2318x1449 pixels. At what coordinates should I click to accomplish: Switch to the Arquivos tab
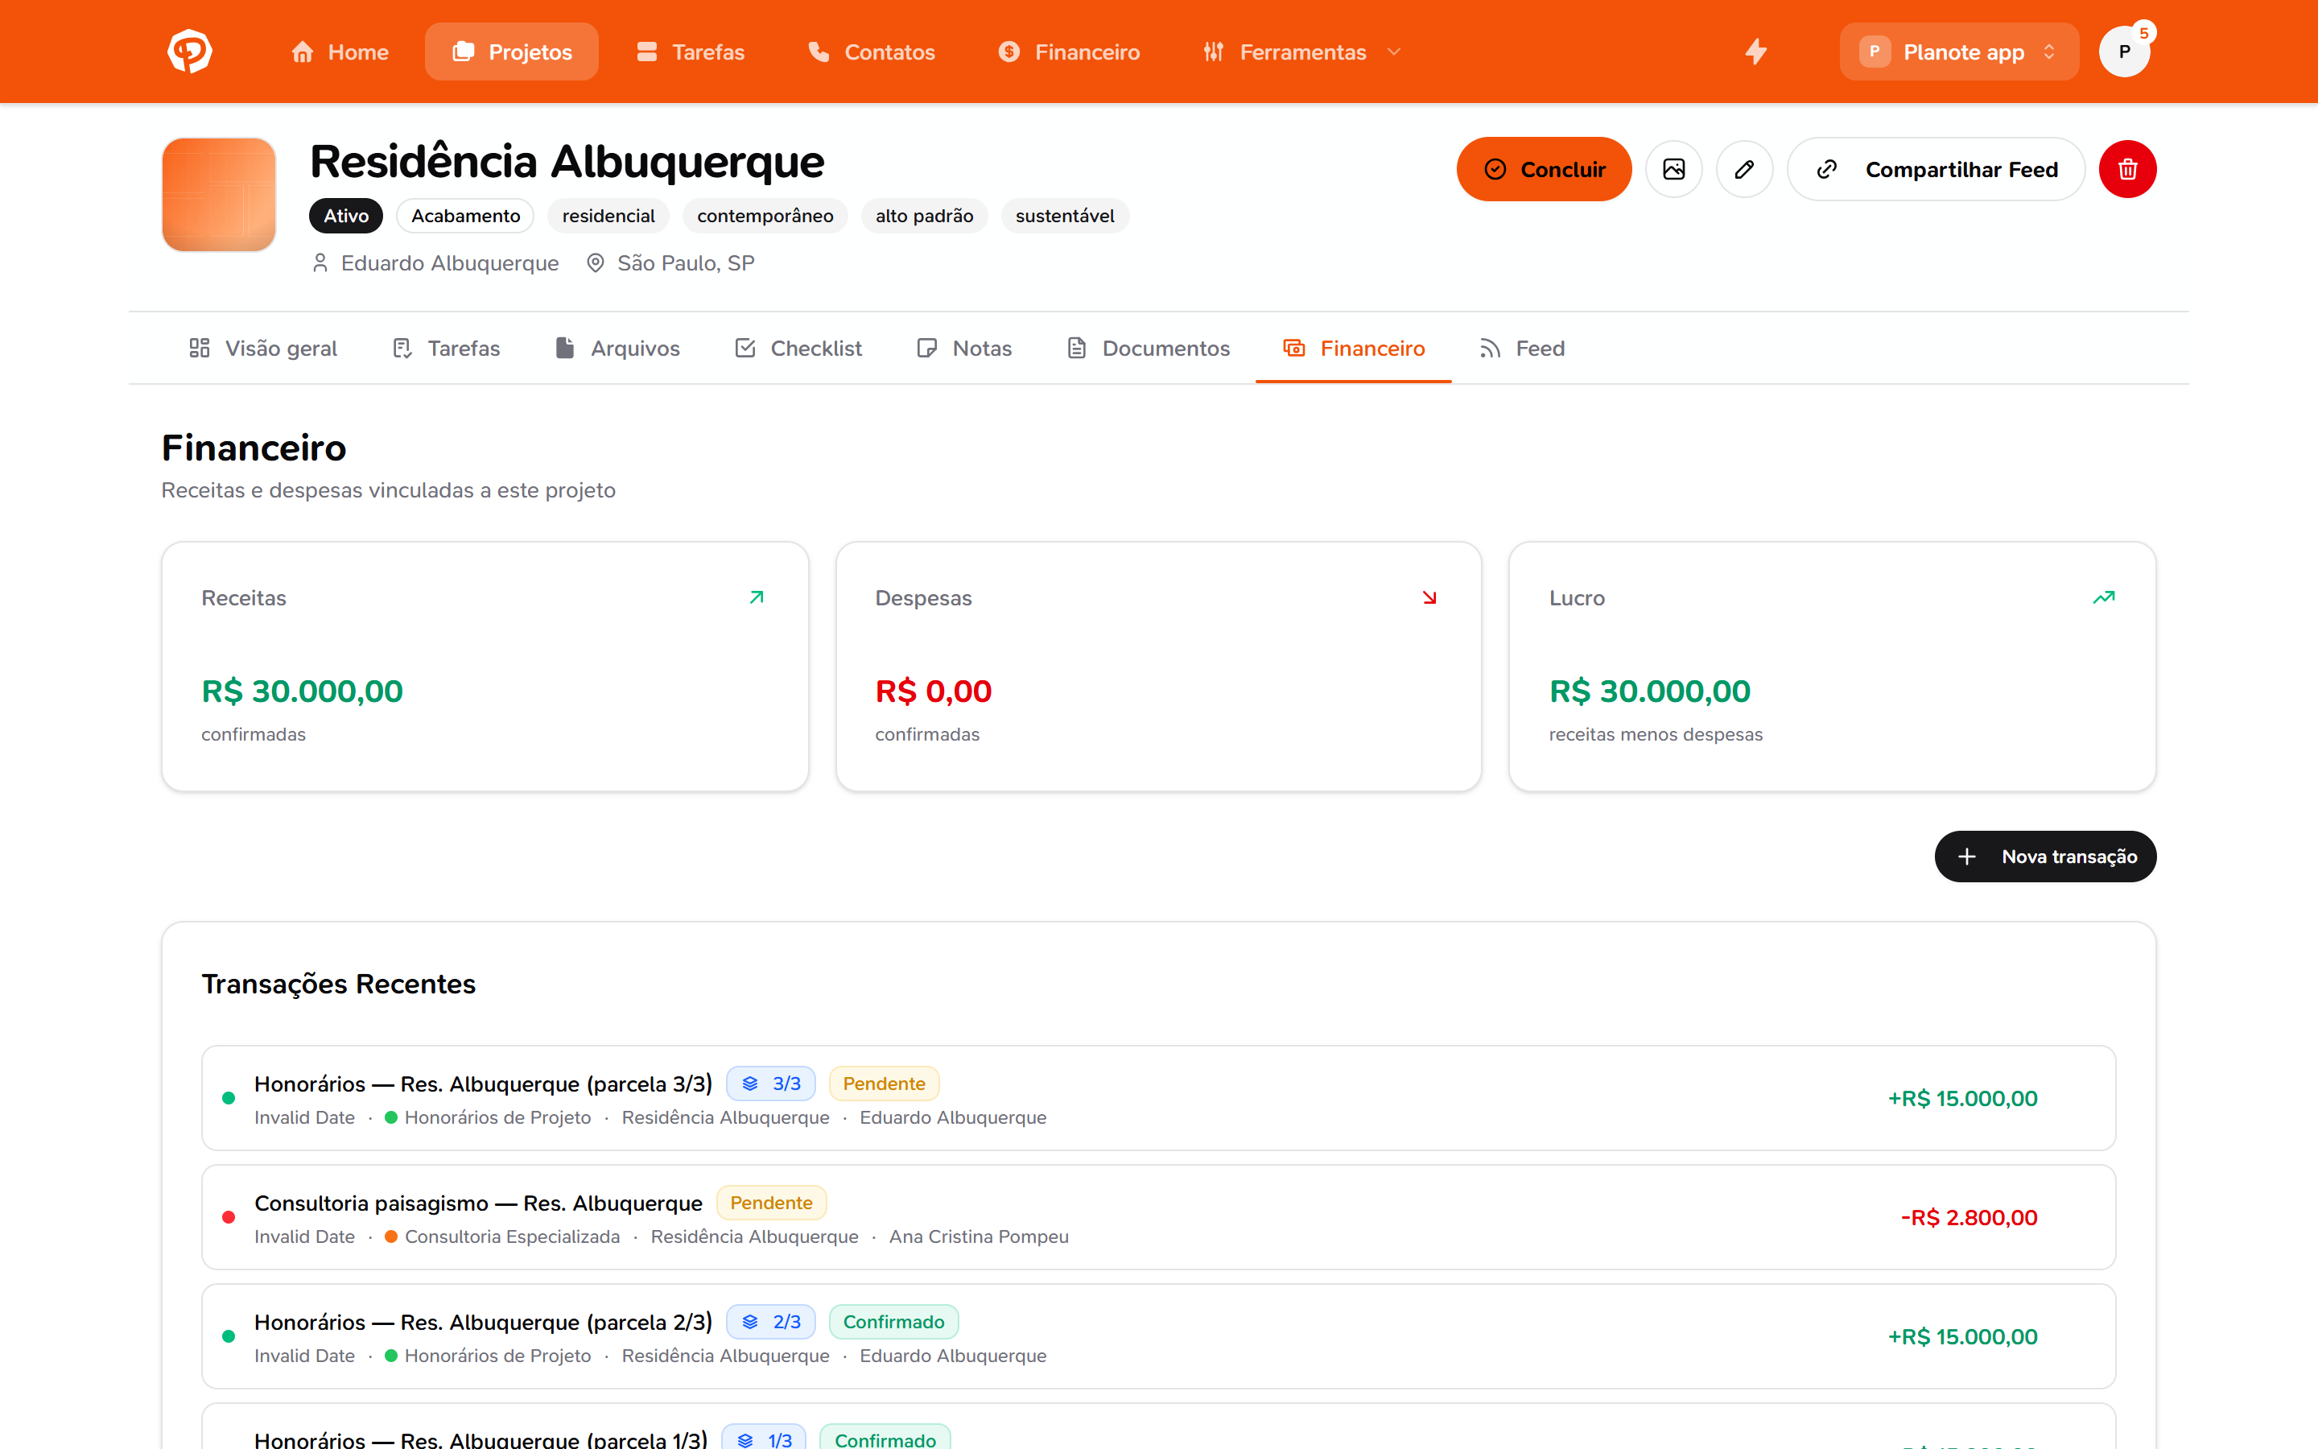[617, 348]
